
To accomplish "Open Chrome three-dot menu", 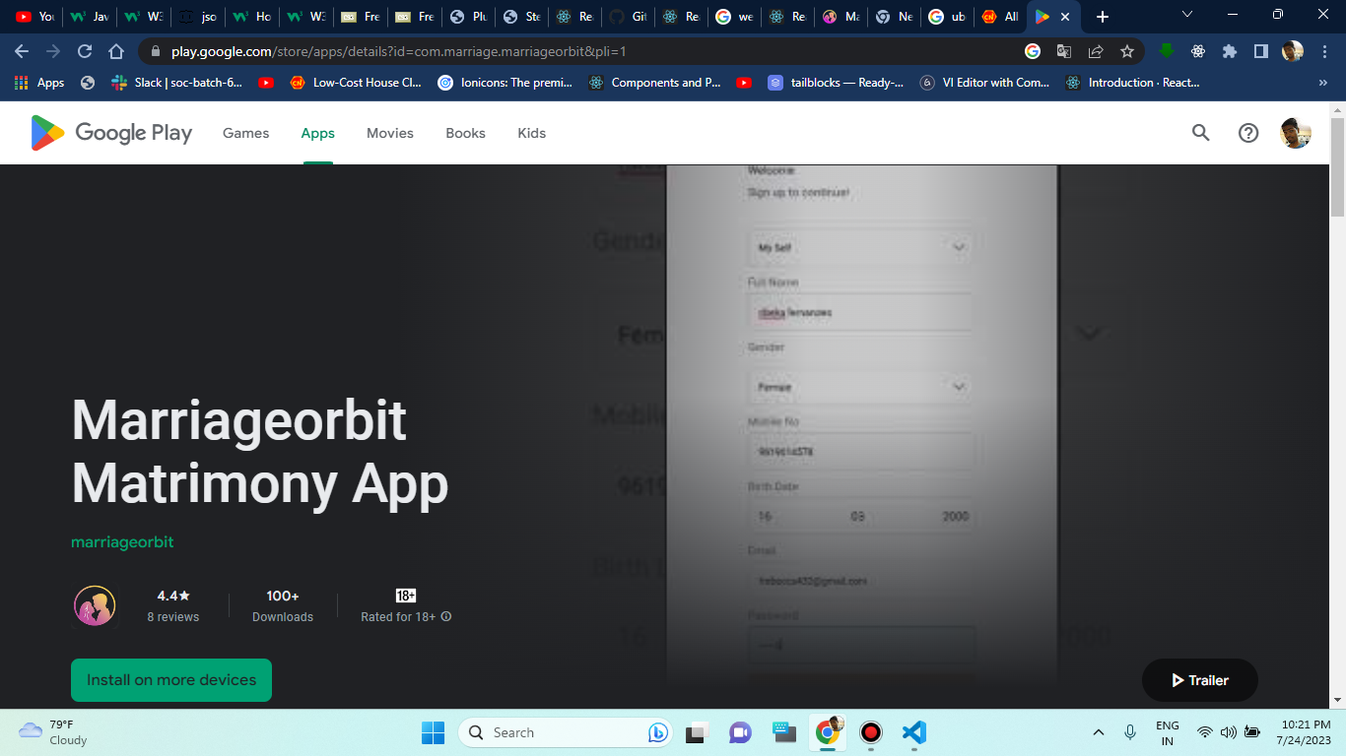I will click(x=1323, y=51).
